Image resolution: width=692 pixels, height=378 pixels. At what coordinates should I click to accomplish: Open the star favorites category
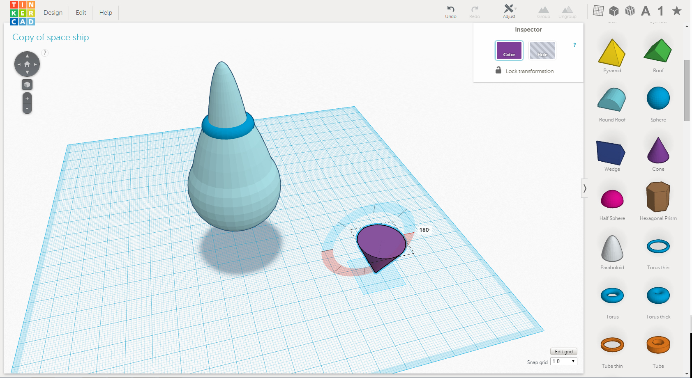[x=677, y=11]
